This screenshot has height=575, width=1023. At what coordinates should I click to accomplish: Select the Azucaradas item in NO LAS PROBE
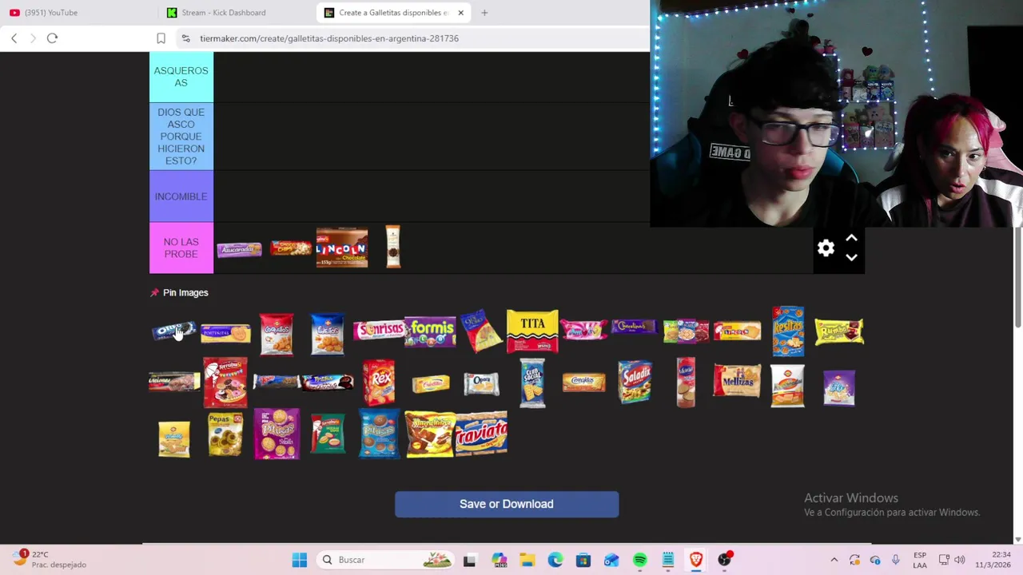(239, 249)
